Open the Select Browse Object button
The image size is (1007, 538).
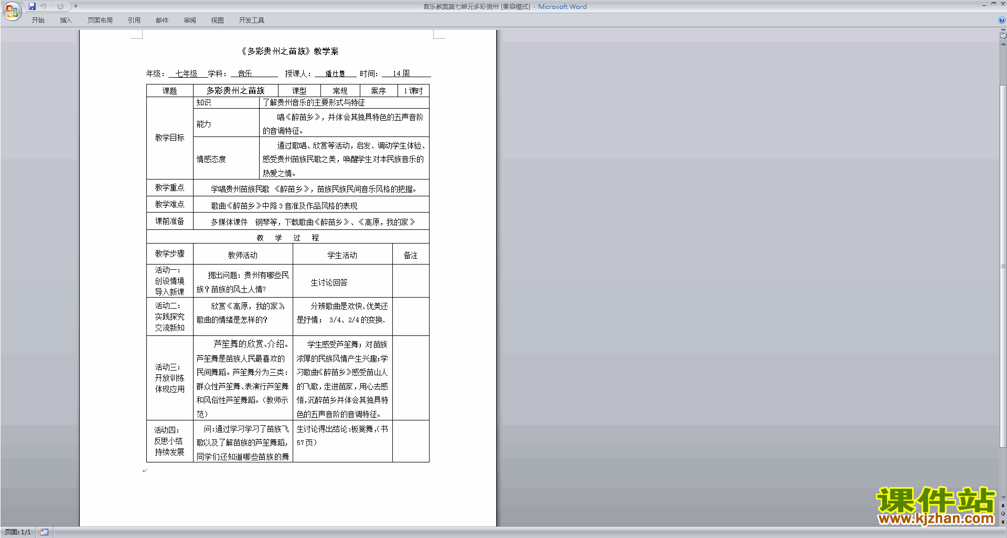tap(1003, 514)
